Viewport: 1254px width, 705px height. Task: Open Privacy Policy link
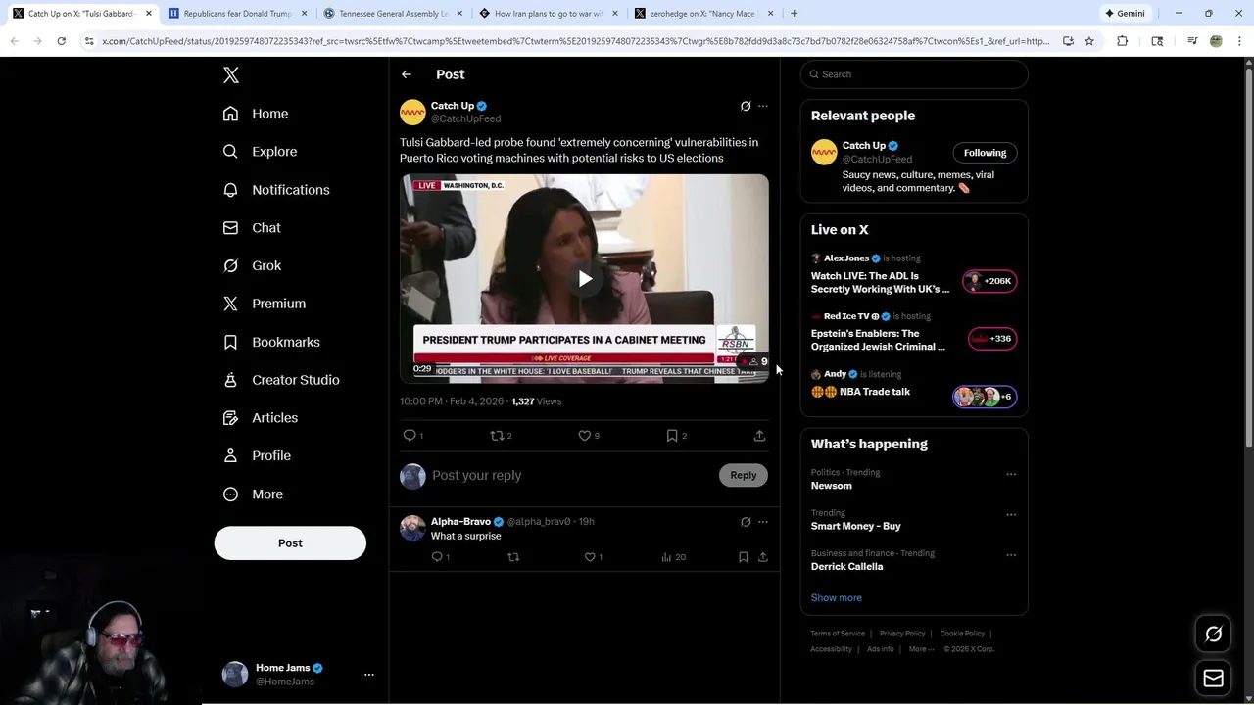[902, 634]
